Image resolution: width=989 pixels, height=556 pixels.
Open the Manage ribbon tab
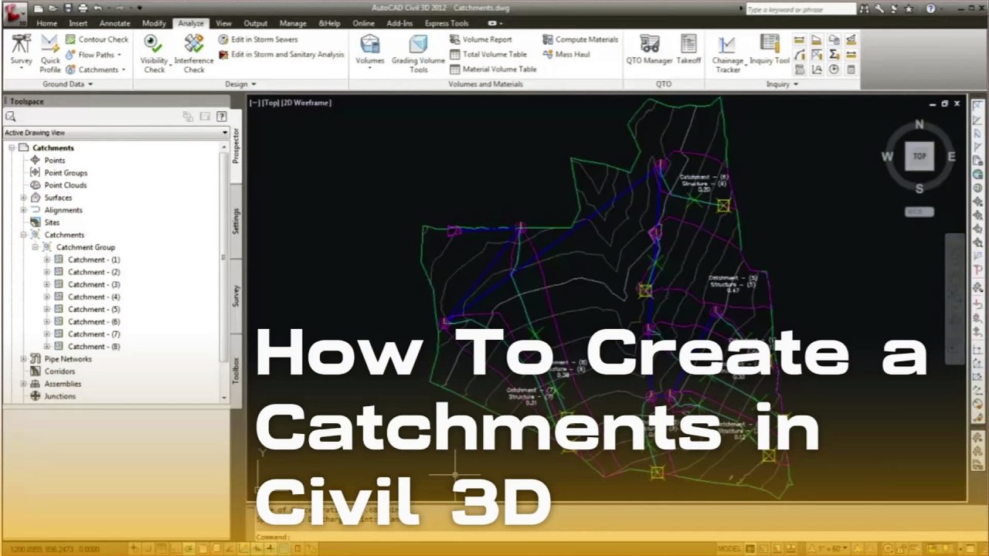pyautogui.click(x=293, y=24)
